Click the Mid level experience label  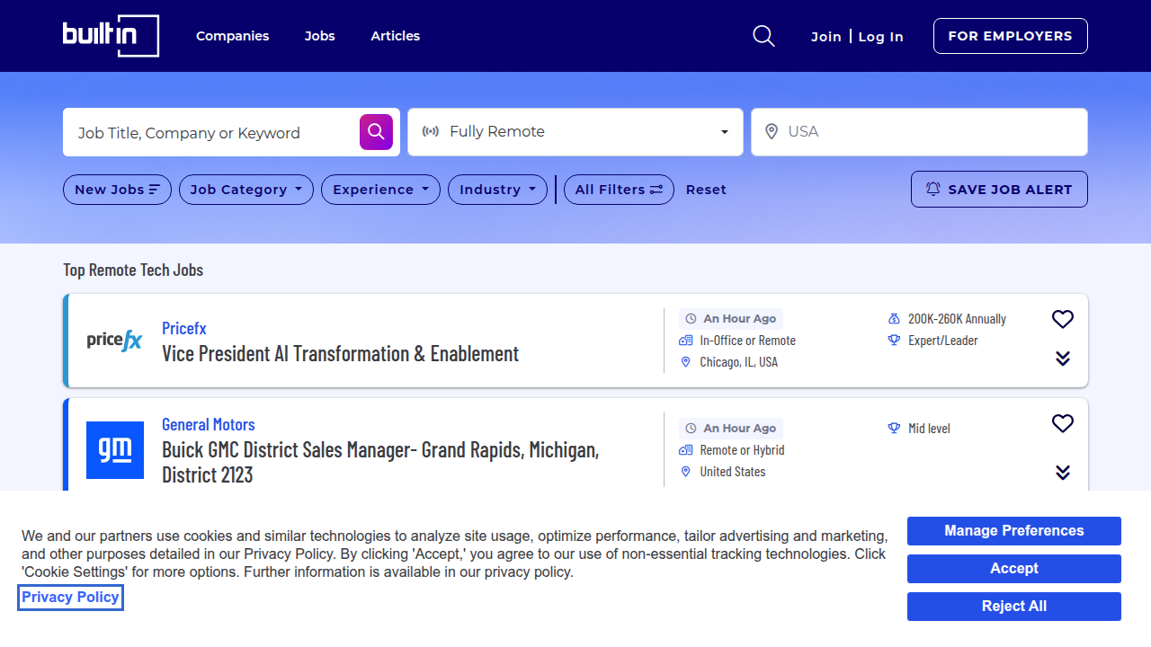click(929, 429)
